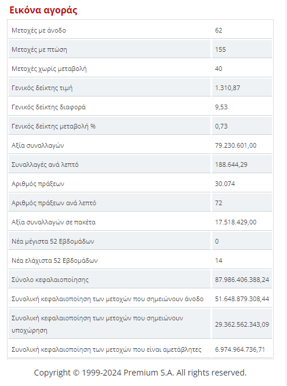Click the Εικόνα αγοράς heading
The width and height of the screenshot is (287, 386).
coord(43,10)
